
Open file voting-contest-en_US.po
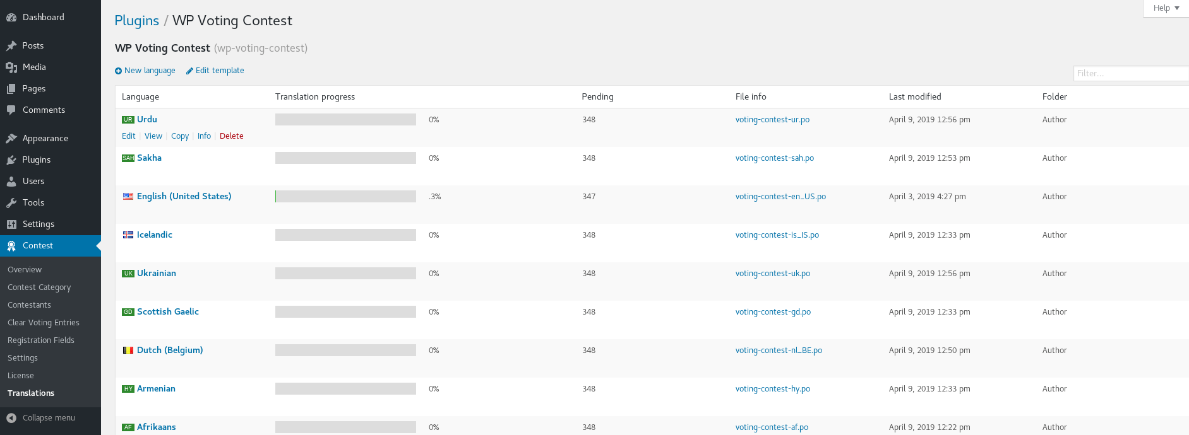[780, 197]
